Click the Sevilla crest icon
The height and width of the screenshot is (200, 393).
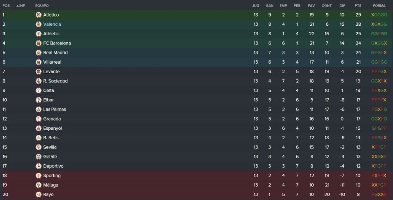click(x=38, y=147)
